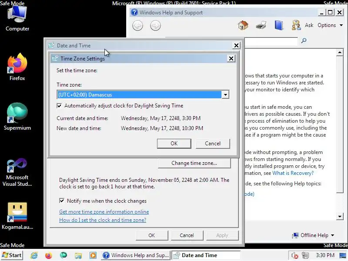This screenshot has width=348, height=261.
Task: Go back in Windows Help and Support
Action: (137, 26)
